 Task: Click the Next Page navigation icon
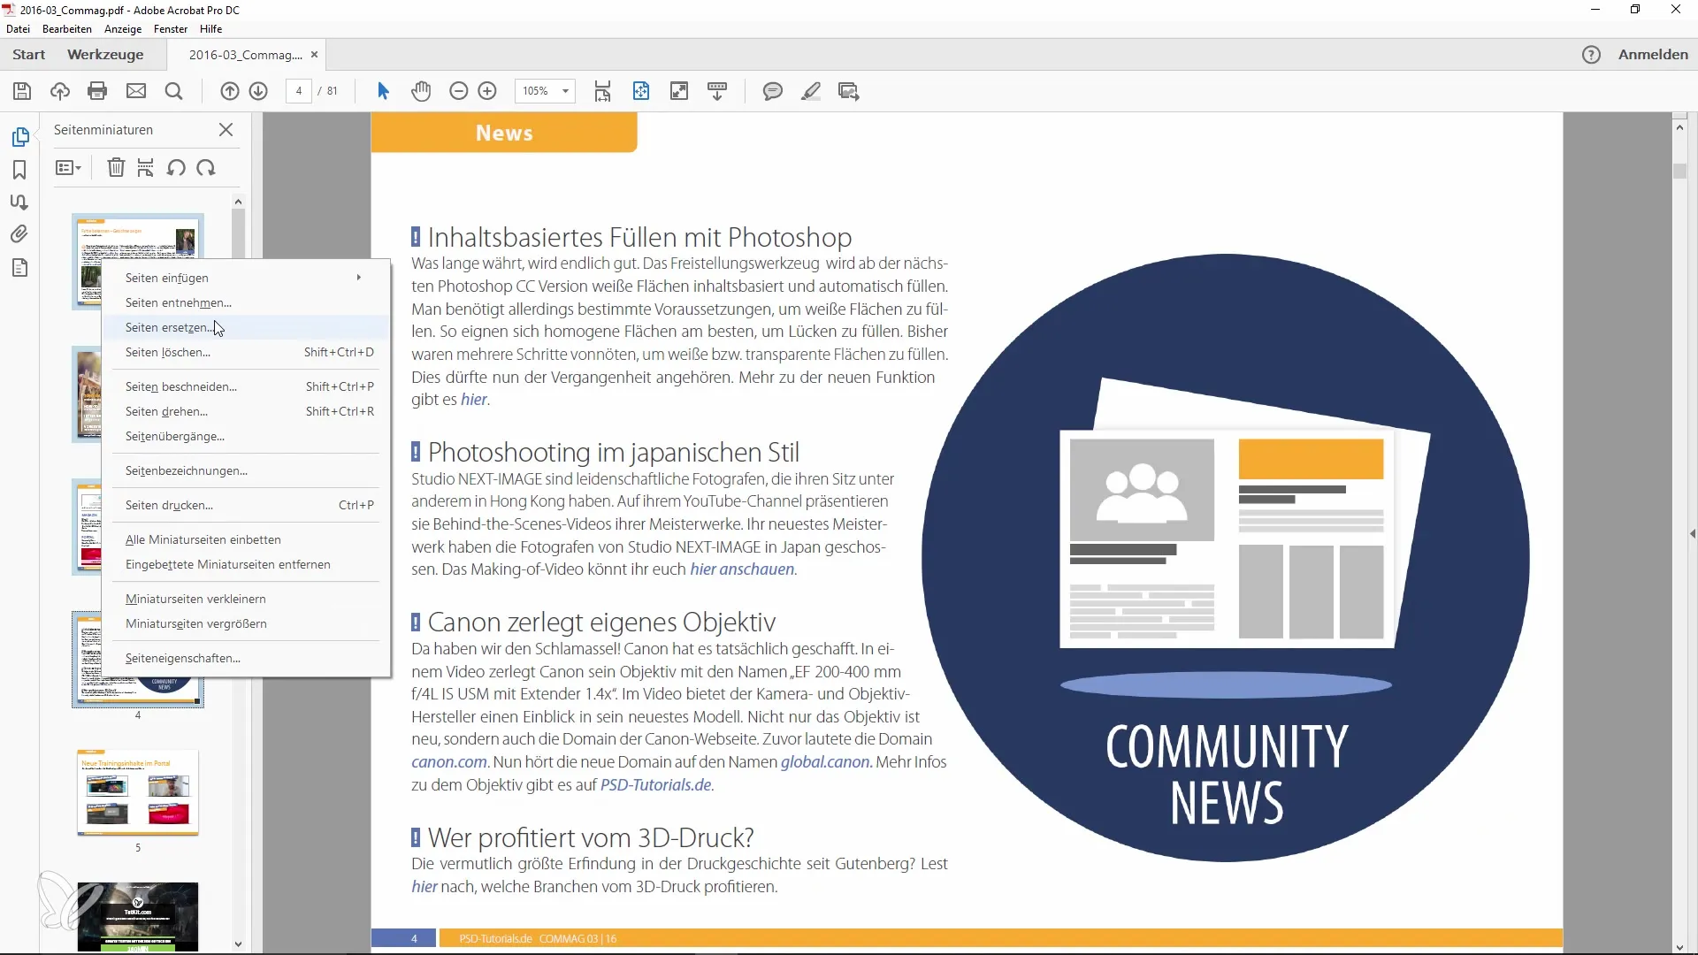(x=259, y=91)
